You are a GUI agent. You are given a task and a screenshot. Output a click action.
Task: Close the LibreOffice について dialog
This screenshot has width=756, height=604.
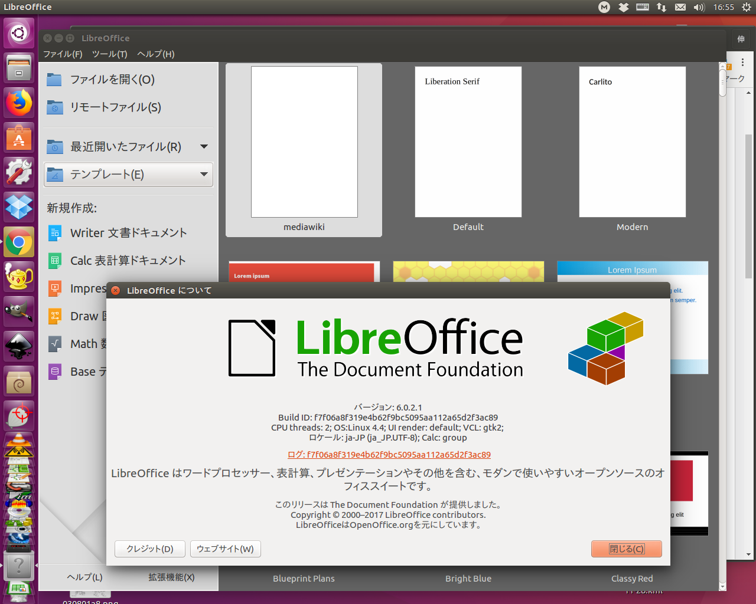pyautogui.click(x=116, y=290)
